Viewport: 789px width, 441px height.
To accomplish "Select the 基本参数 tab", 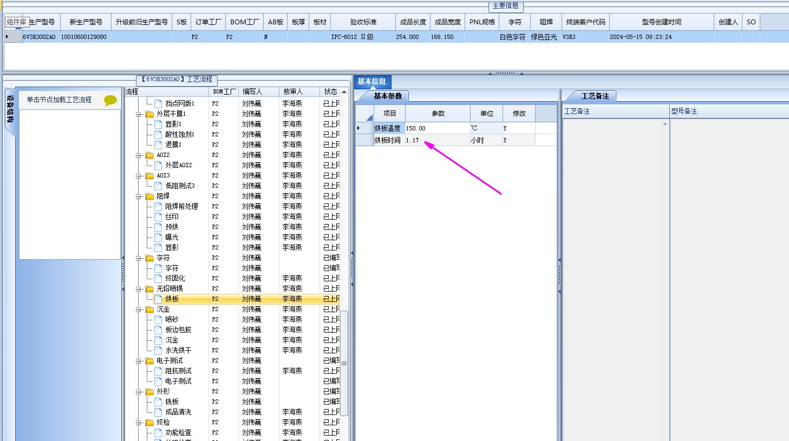I will (x=388, y=96).
